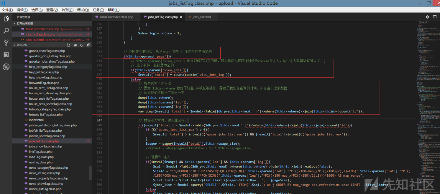Click the minimap to jump in code
Screen dimensions: 440x194
click(x=426, y=88)
